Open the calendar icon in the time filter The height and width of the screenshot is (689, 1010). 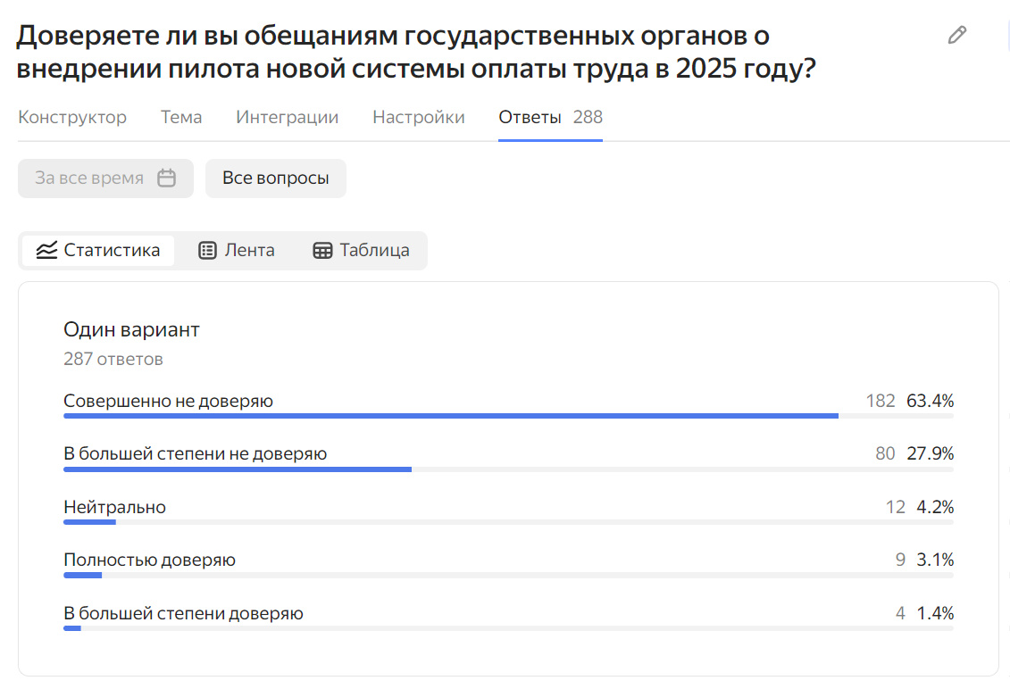(166, 178)
